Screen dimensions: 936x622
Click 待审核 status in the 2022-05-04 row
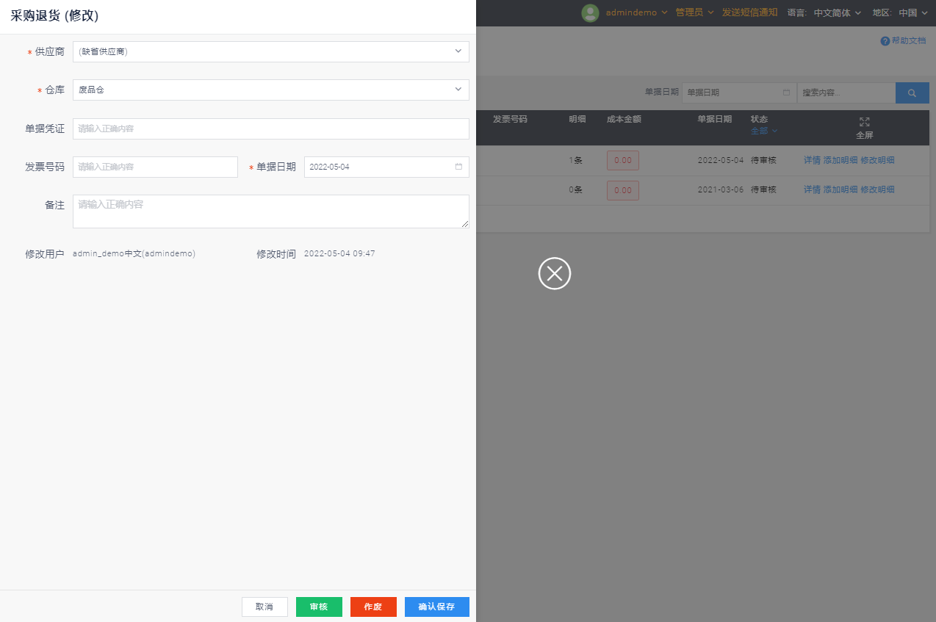tap(763, 160)
